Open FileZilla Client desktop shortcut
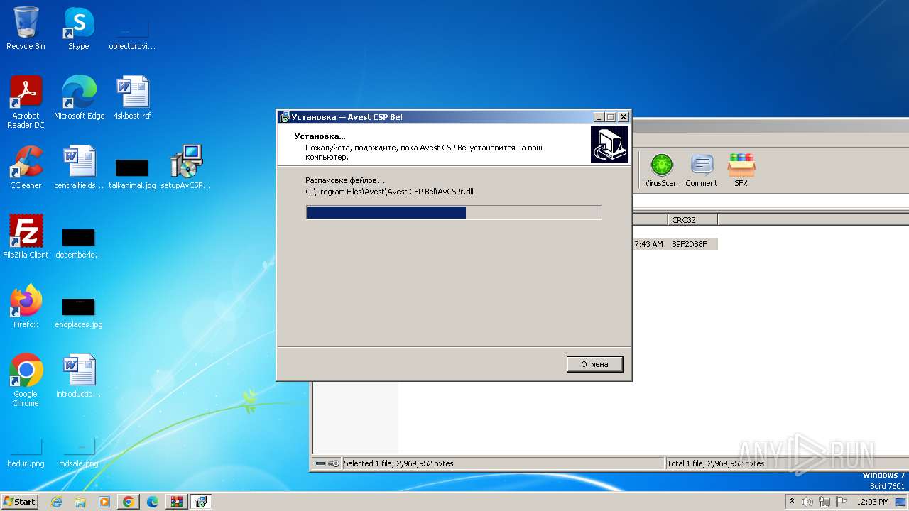Screen dimensions: 909x511 [26, 237]
